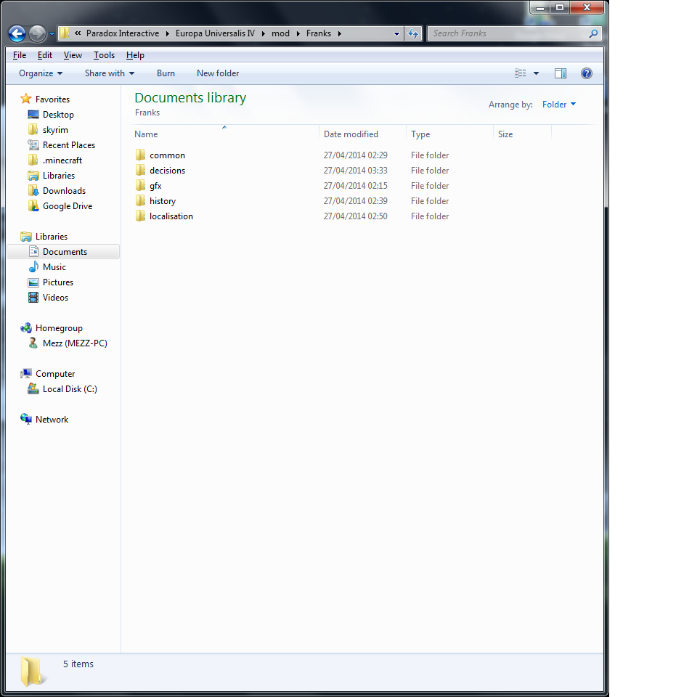Viewport: 676px width, 697px height.
Task: Select the history folder icon
Action: click(x=140, y=200)
